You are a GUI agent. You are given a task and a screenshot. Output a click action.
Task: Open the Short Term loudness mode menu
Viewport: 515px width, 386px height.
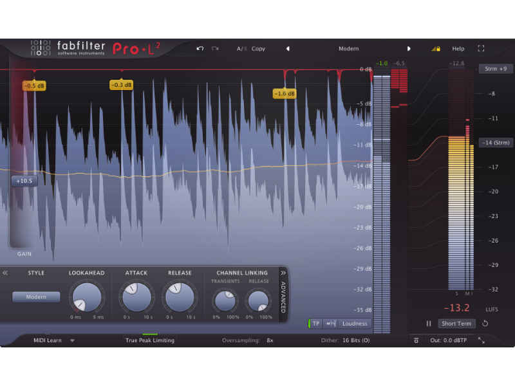click(456, 324)
